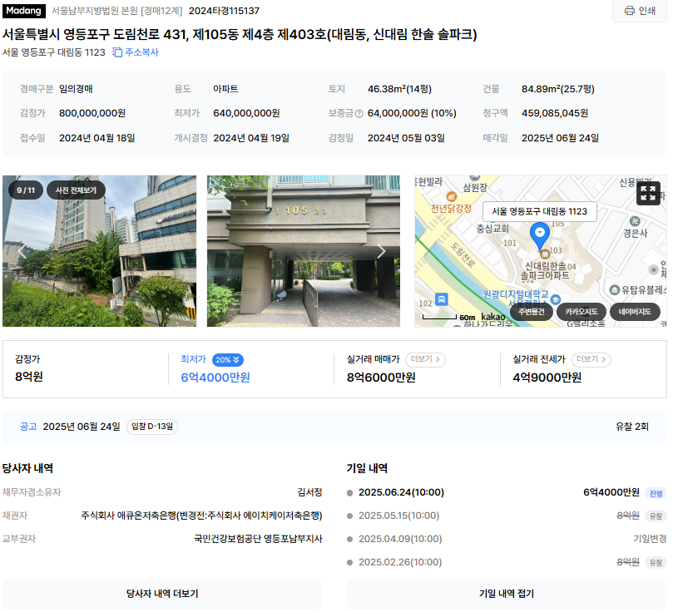Click the Madang logo
The width and height of the screenshot is (673, 612).
[23, 11]
